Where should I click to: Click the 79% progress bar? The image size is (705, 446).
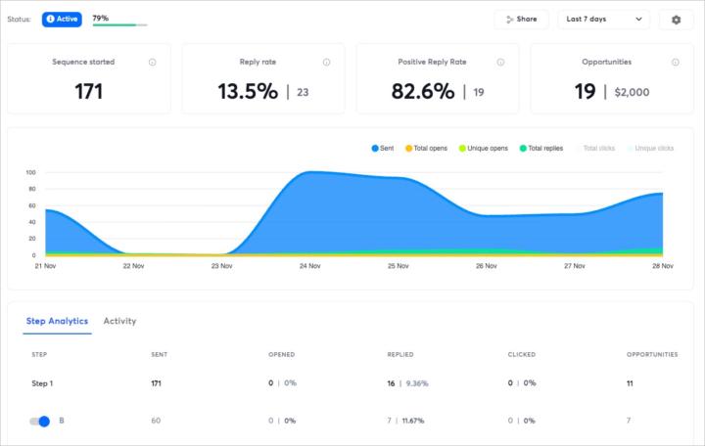119,24
